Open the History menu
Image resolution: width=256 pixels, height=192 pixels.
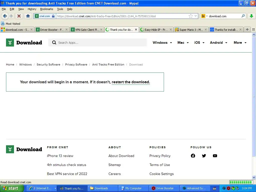(32, 9)
